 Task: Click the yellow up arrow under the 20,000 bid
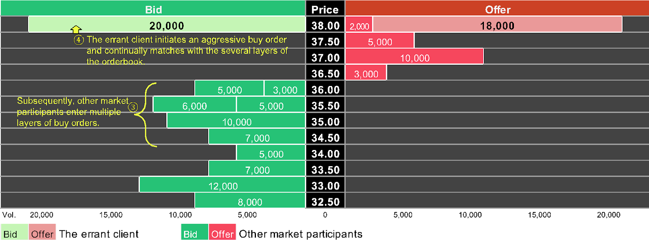point(76,29)
